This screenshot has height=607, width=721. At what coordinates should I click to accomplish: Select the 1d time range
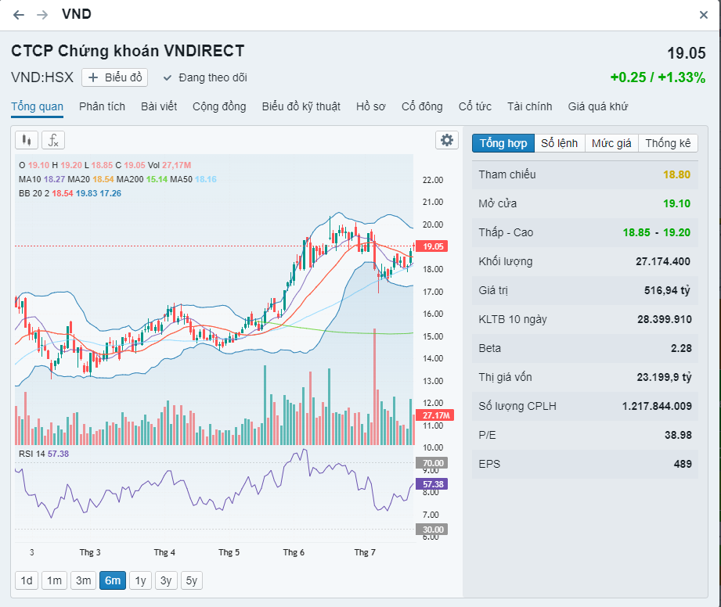(27, 580)
